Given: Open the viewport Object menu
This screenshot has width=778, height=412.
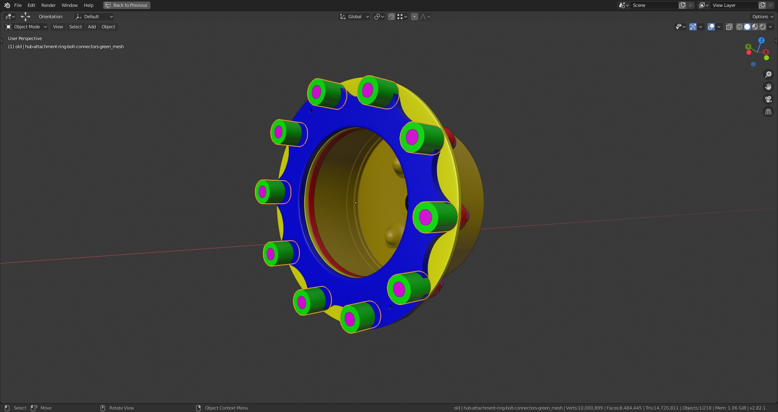Looking at the screenshot, I should 108,27.
